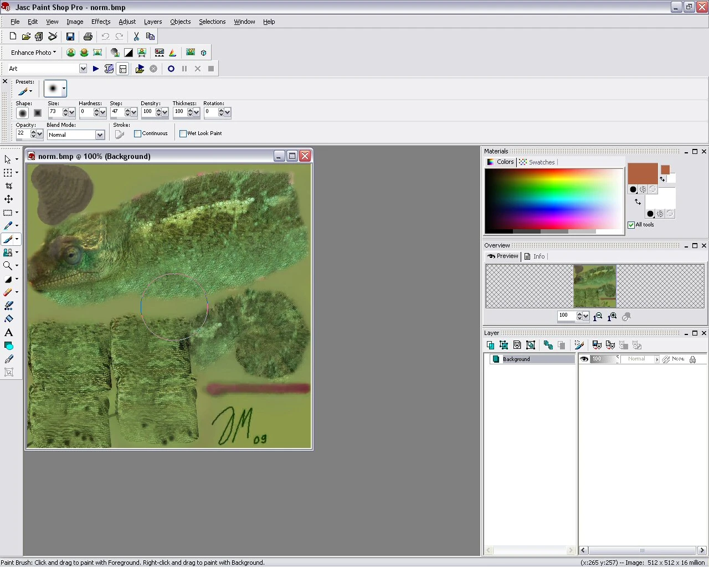This screenshot has height=567, width=709.
Task: Click the Save disk icon
Action: click(70, 37)
